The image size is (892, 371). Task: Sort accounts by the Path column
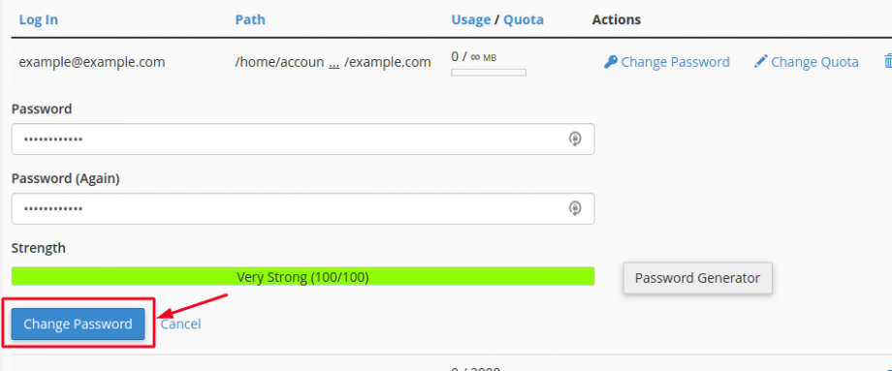tap(250, 20)
